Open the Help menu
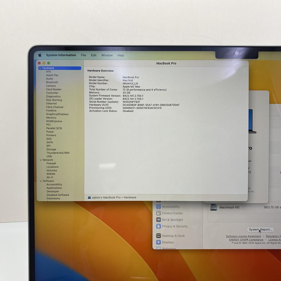Image resolution: width=281 pixels, height=281 pixels. tap(121, 55)
